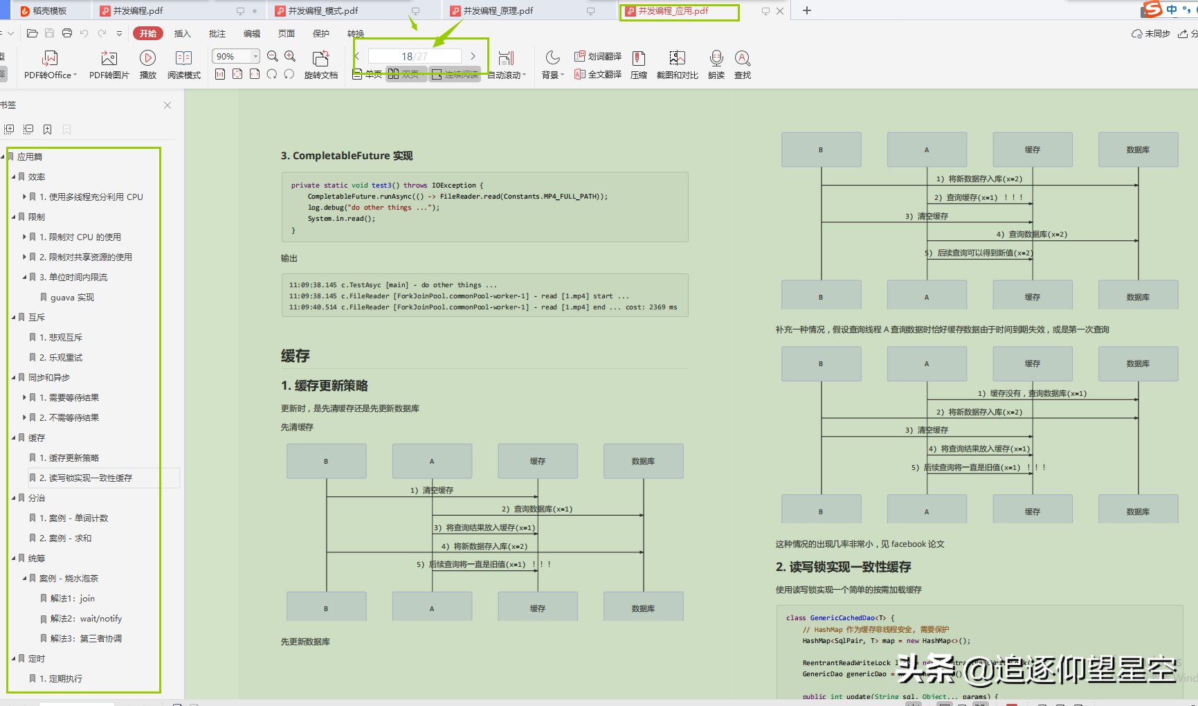Enable 单页 single page view

pos(367,75)
